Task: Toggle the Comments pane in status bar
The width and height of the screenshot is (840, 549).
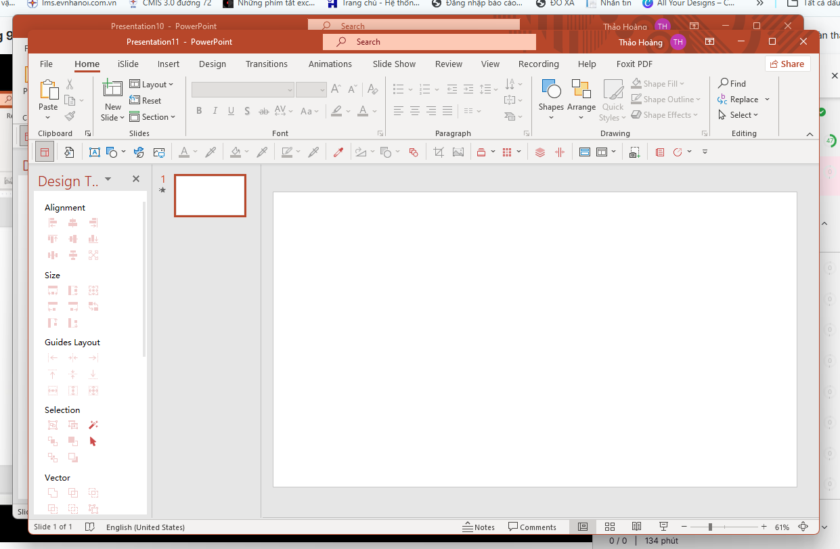Action: click(532, 527)
